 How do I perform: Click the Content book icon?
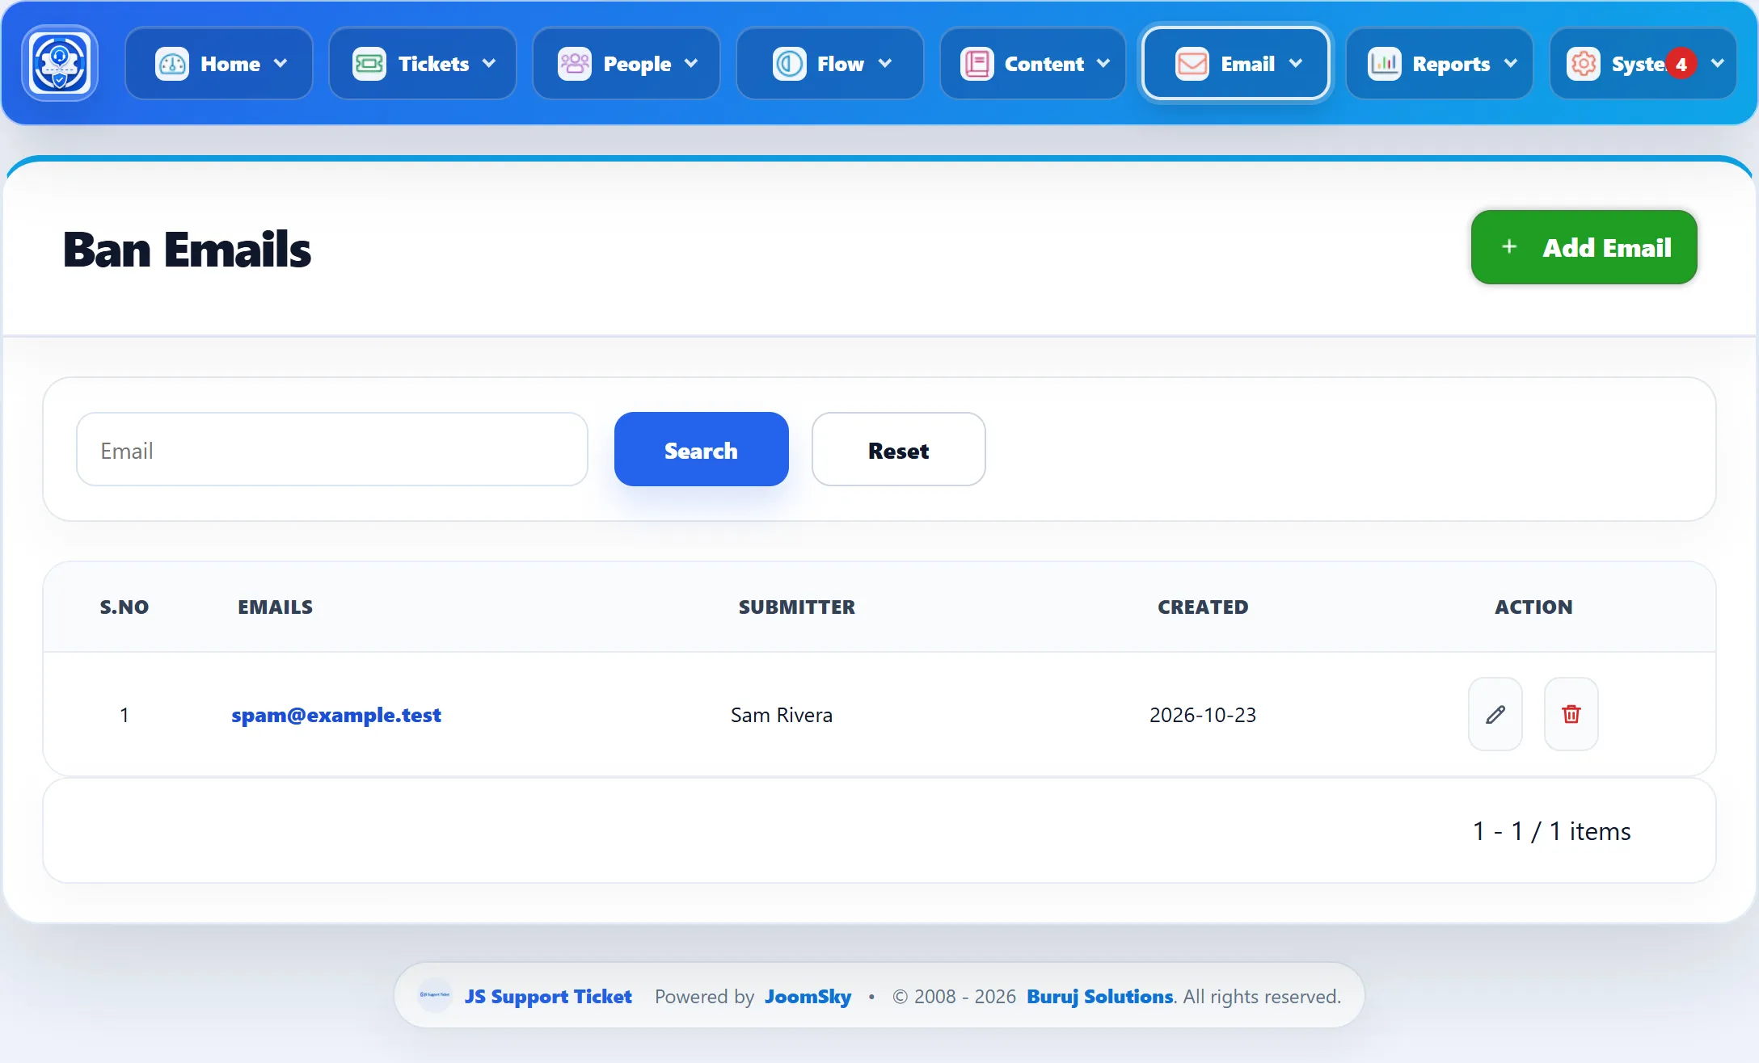[x=977, y=64]
